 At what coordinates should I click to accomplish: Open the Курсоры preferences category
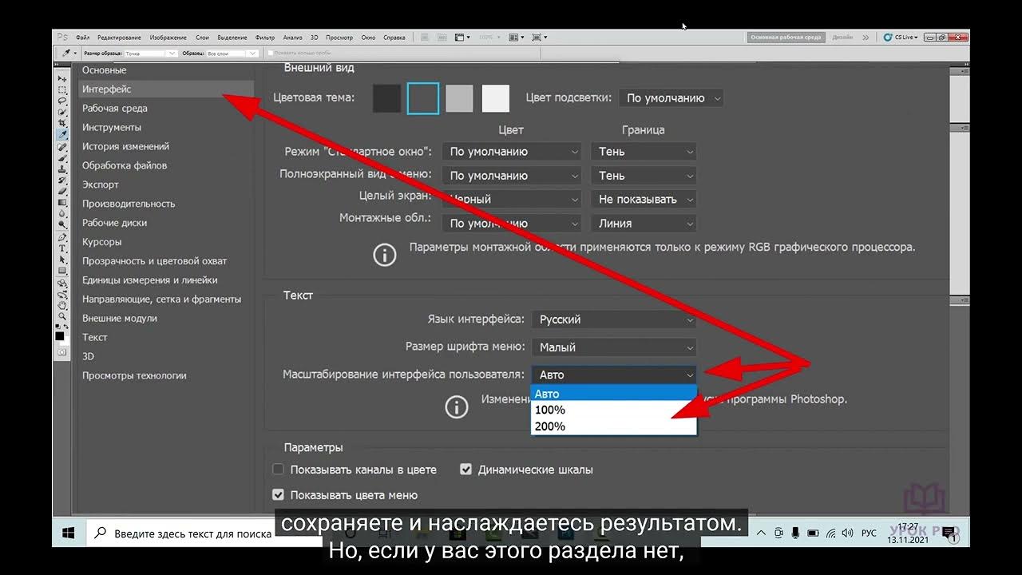(102, 242)
